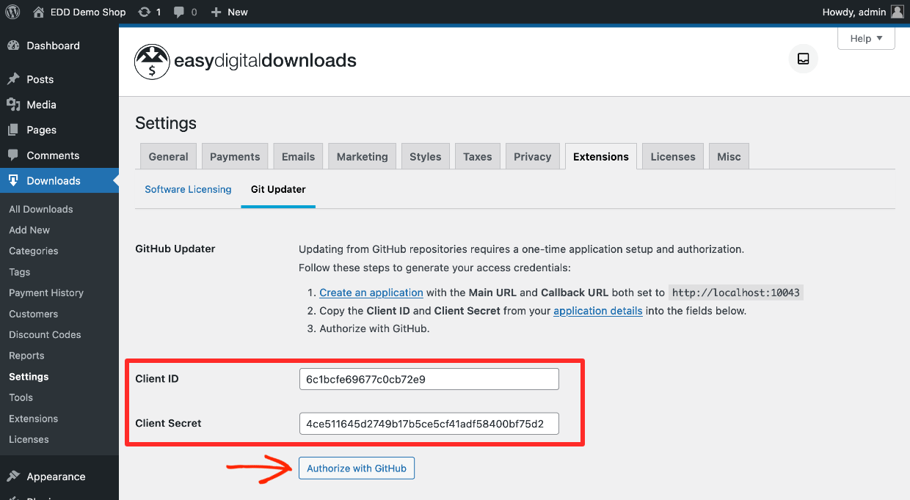
Task: Focus the Client Secret field
Action: [x=429, y=424]
